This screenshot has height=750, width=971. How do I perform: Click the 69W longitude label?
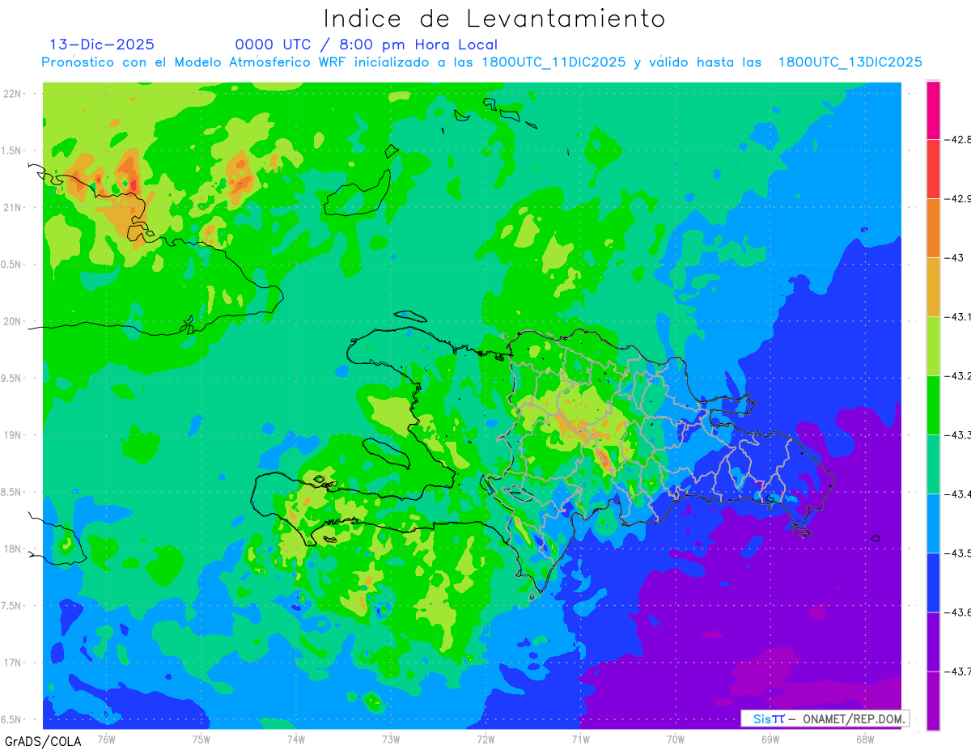tap(770, 739)
